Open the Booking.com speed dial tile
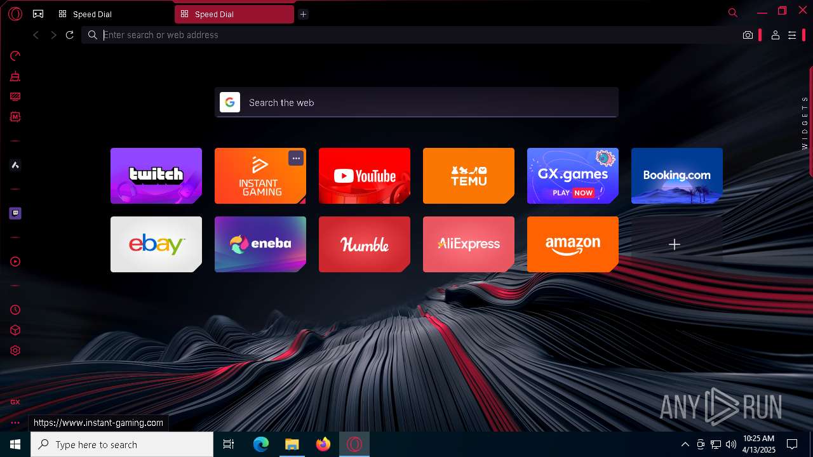The image size is (813, 457). click(677, 176)
